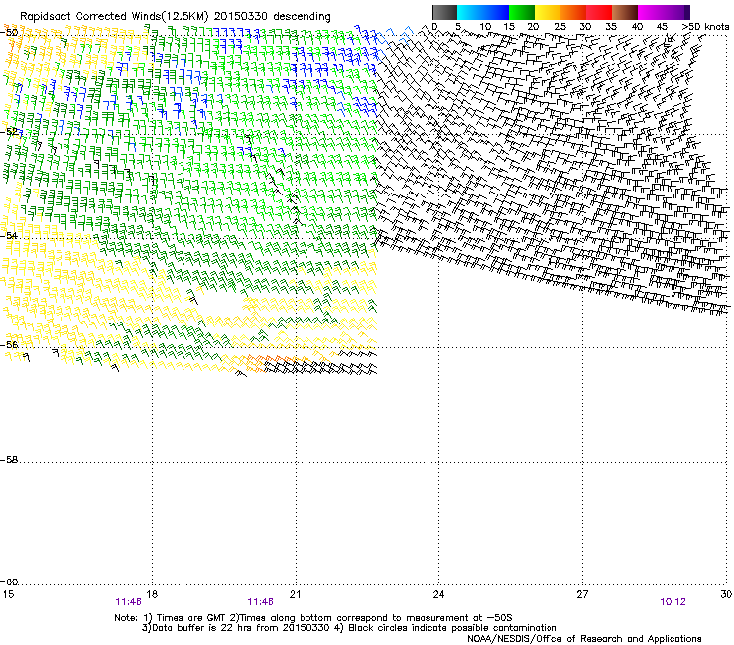Image resolution: width=734 pixels, height=645 pixels.
Task: Click the orange 25-30 knots legend swatch
Action: click(x=573, y=12)
